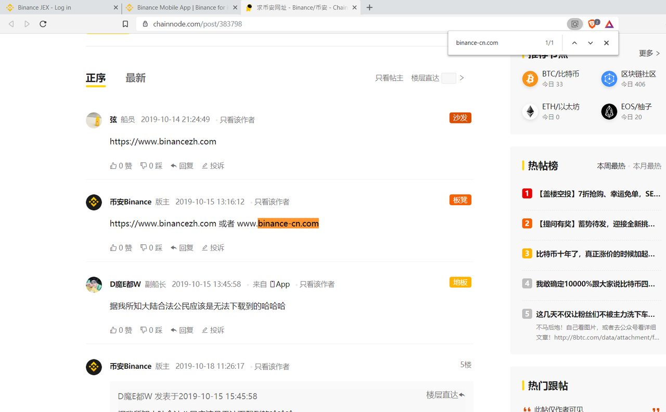Open username 弦 profile
The width and height of the screenshot is (666, 412).
click(113, 119)
